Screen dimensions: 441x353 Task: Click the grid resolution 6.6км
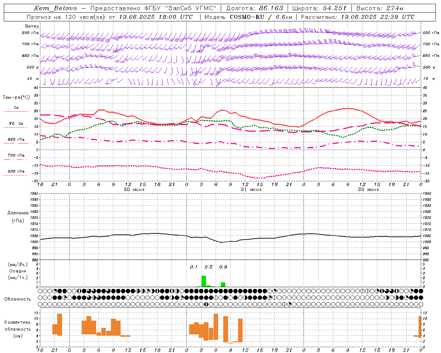point(284,17)
